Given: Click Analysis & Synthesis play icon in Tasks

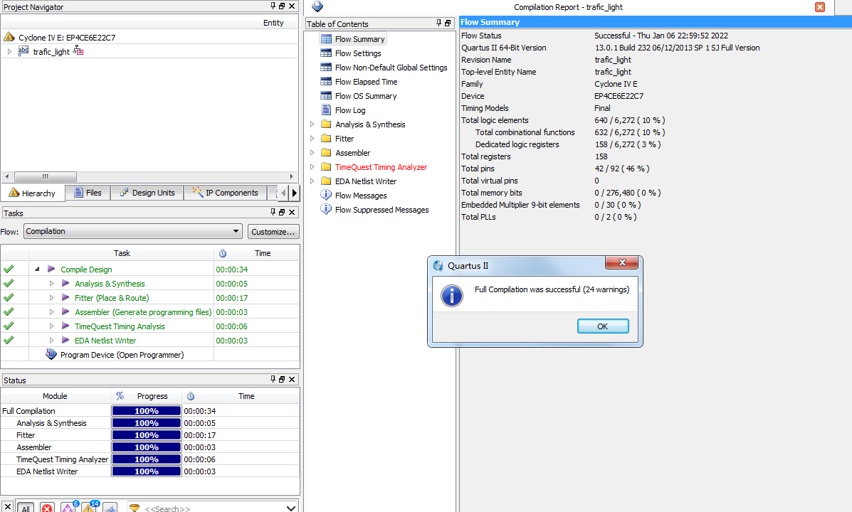Looking at the screenshot, I should 65,284.
